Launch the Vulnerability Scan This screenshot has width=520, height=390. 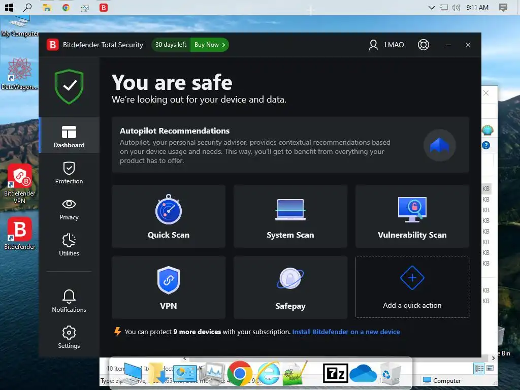(412, 216)
